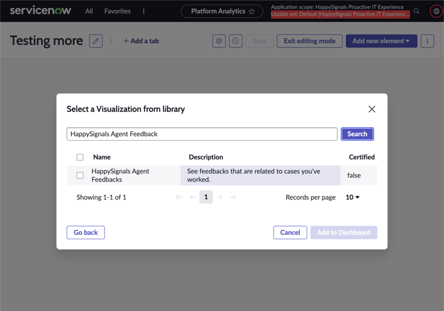Click the Save button
Viewport: 444px width, 311px height.
[259, 41]
